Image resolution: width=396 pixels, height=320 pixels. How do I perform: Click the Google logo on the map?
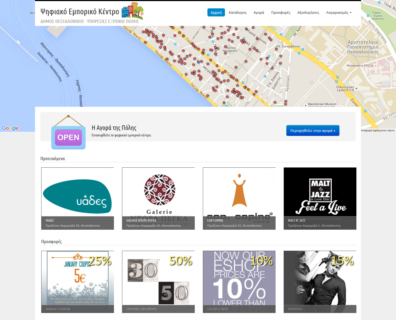point(10,128)
